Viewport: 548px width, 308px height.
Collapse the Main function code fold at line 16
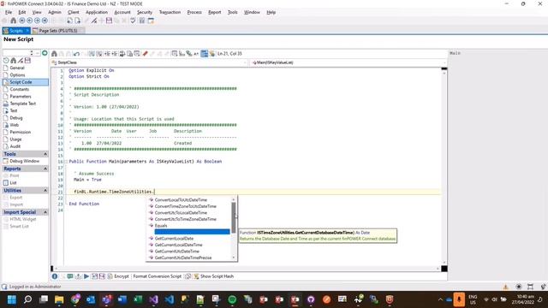click(66, 162)
